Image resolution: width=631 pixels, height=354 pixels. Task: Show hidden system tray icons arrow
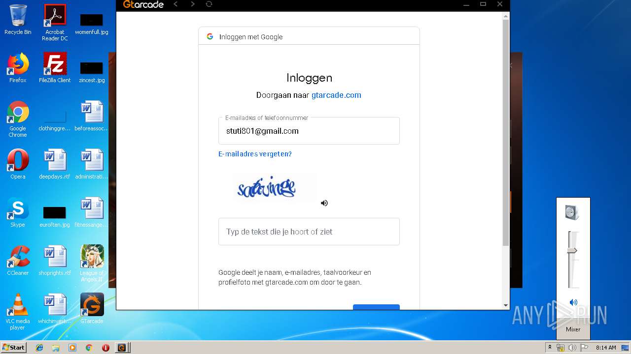(x=550, y=347)
